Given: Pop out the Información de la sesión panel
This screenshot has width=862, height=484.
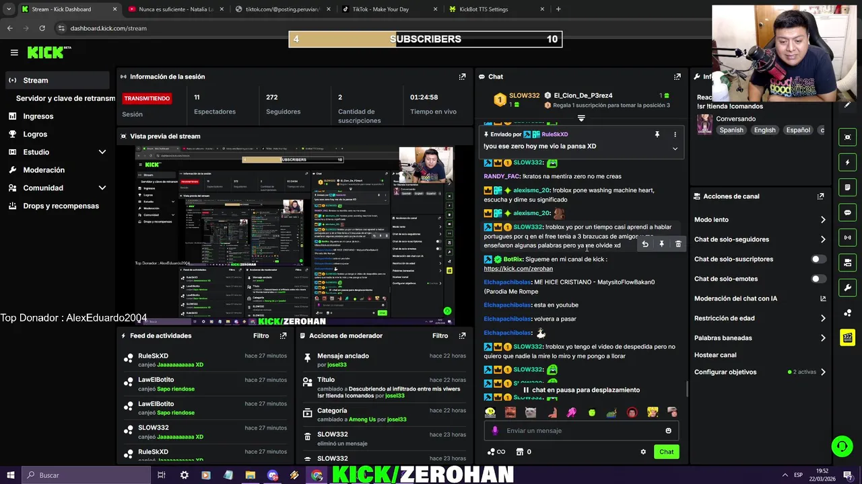Looking at the screenshot, I should pos(462,77).
